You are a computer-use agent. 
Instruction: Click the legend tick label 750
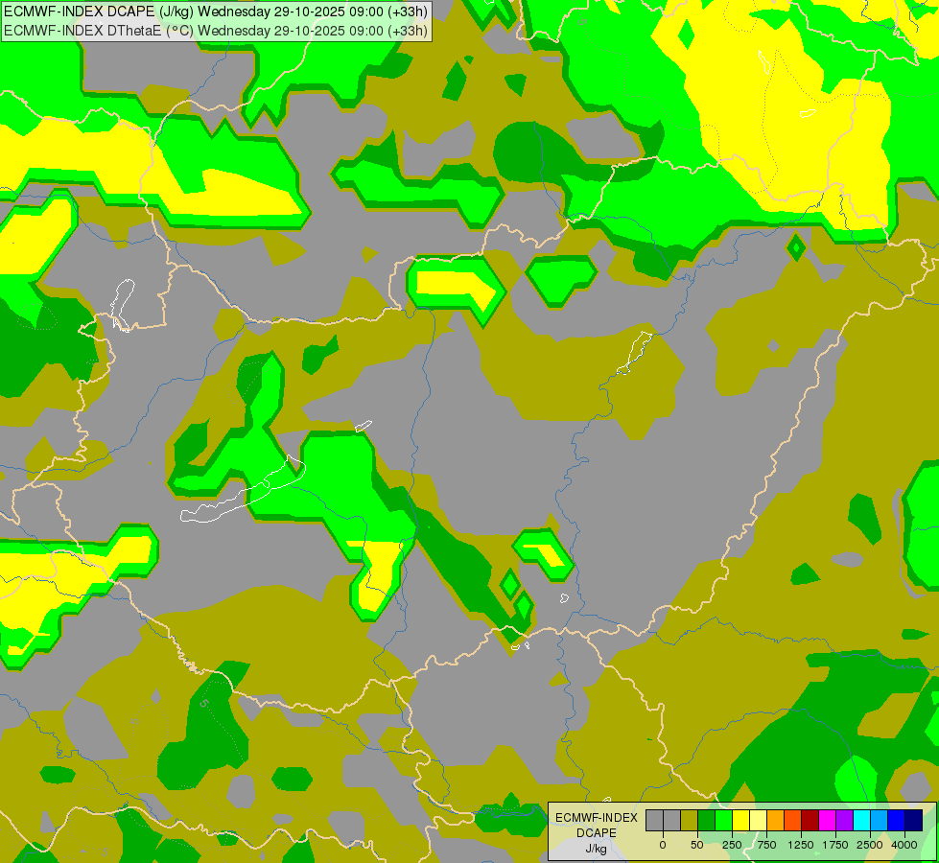point(766,845)
